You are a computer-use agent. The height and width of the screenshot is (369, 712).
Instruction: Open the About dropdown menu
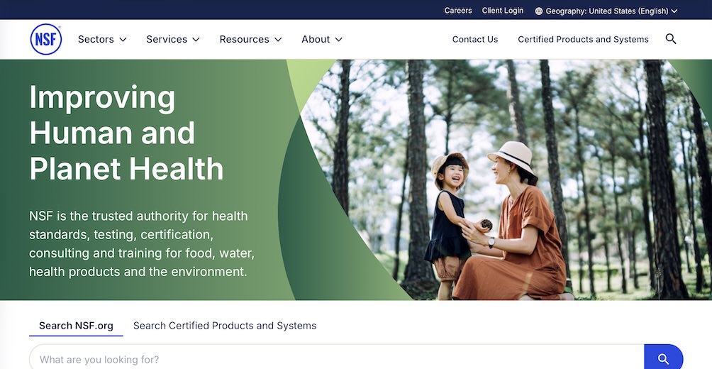(x=321, y=39)
